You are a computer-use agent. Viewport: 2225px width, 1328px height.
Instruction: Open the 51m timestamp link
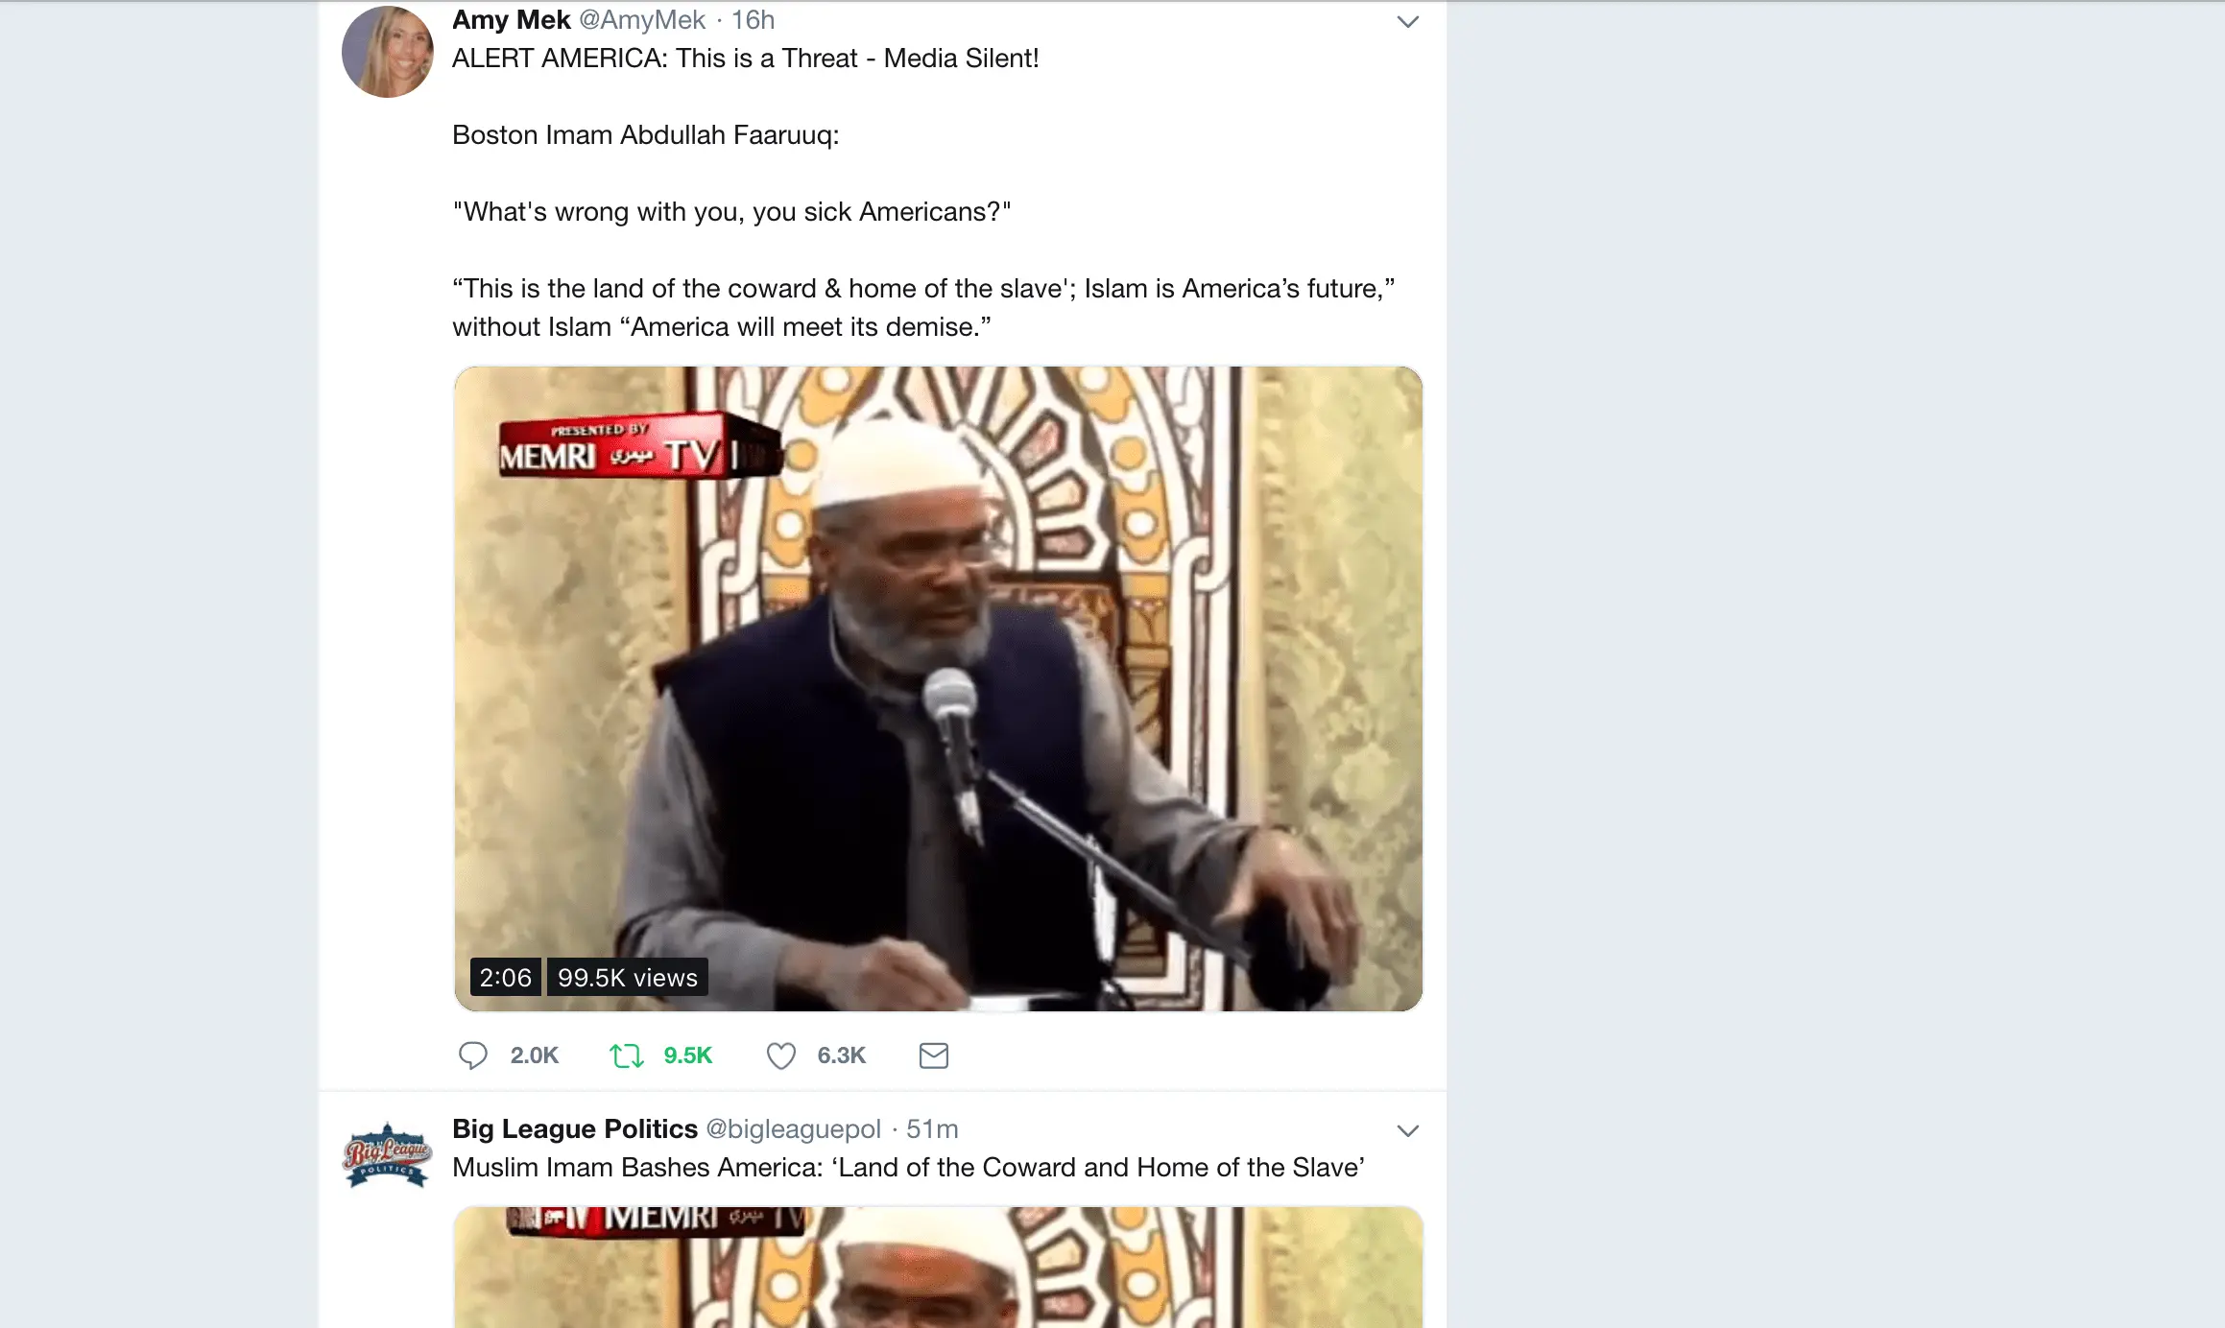[932, 1128]
